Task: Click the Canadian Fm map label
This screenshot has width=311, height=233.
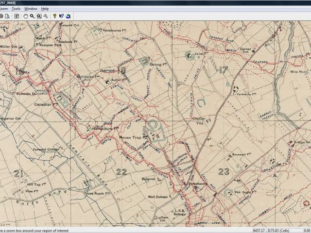Action: (46, 104)
